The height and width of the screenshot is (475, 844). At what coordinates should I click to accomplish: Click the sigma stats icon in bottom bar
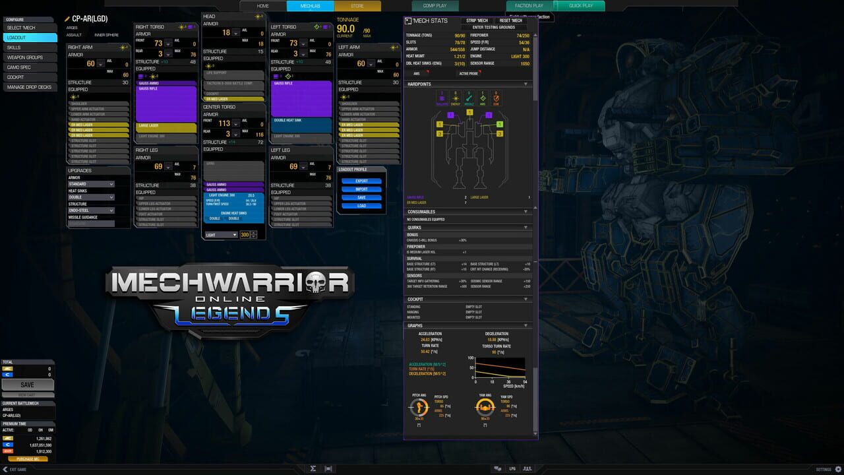[x=313, y=468]
